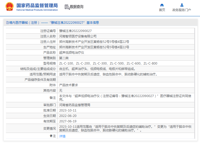This screenshot has width=200, height=143.
Task: Click the 政务服务门户 user icon
Action: point(182,5)
